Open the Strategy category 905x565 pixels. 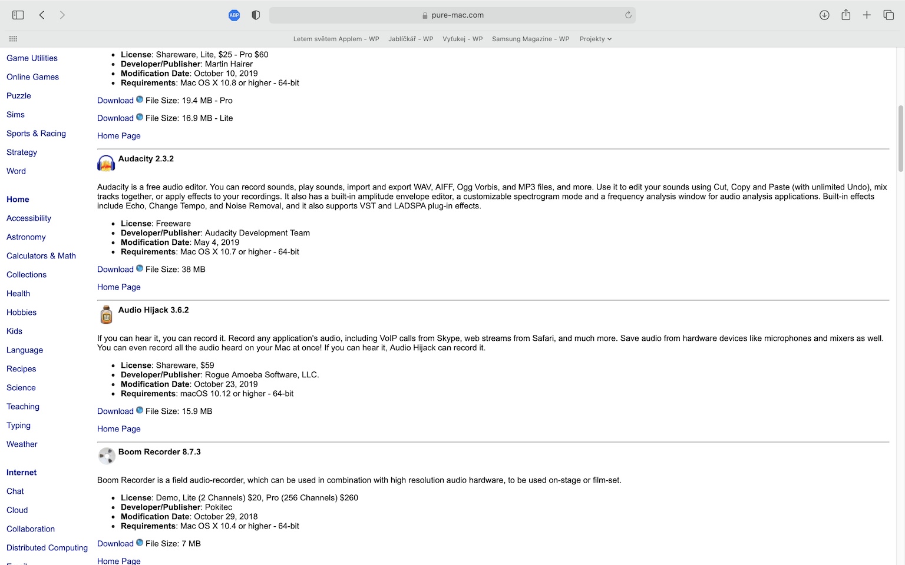click(22, 152)
